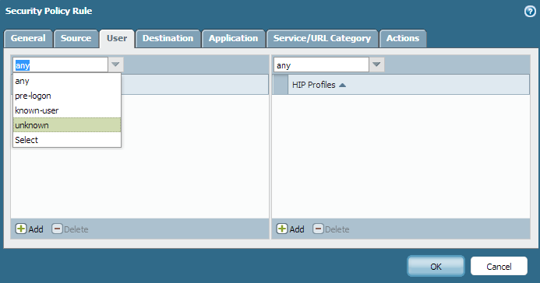Confirm the rule with OK
The width and height of the screenshot is (540, 283).
[436, 266]
